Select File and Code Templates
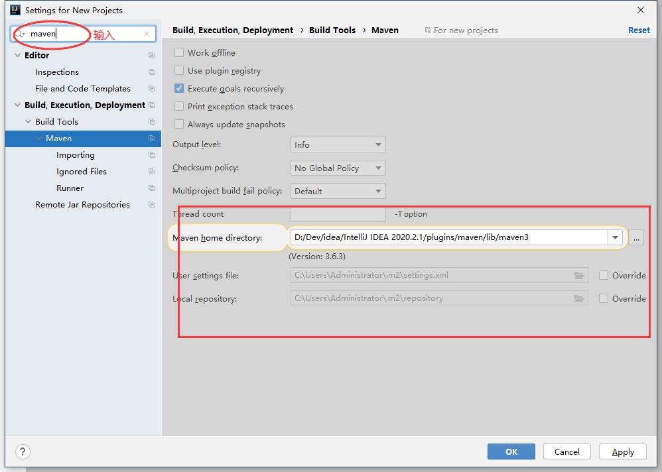The width and height of the screenshot is (662, 472). click(83, 89)
